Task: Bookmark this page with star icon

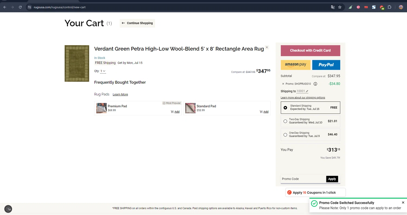Action: [340, 7]
